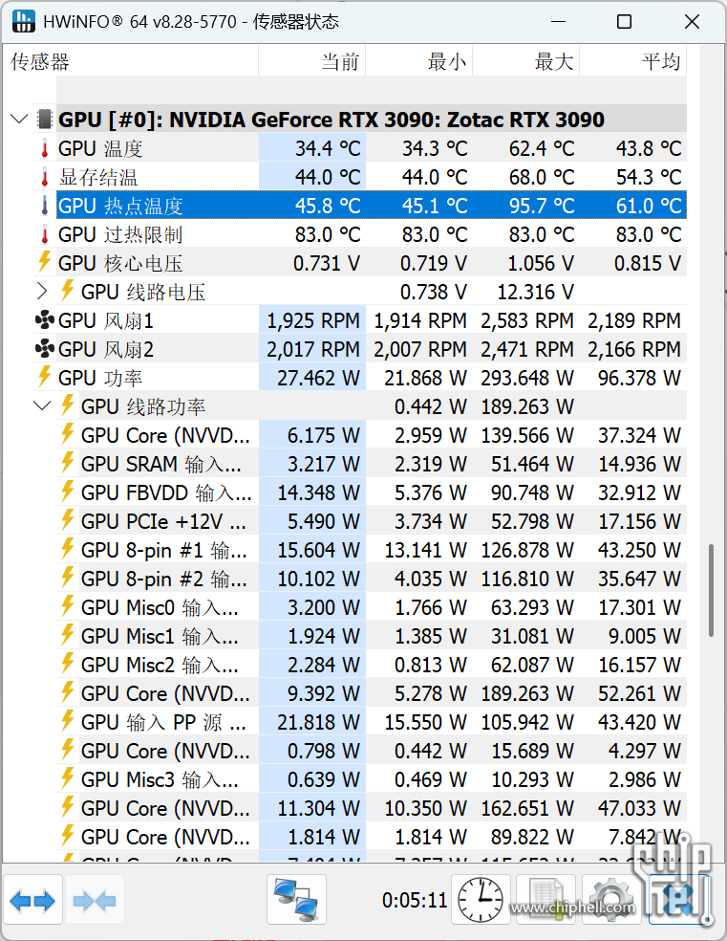Image resolution: width=727 pixels, height=941 pixels.
Task: Select the GPU [#0]: NVIDIA GeForce RTX 3090 header row
Action: [372, 119]
